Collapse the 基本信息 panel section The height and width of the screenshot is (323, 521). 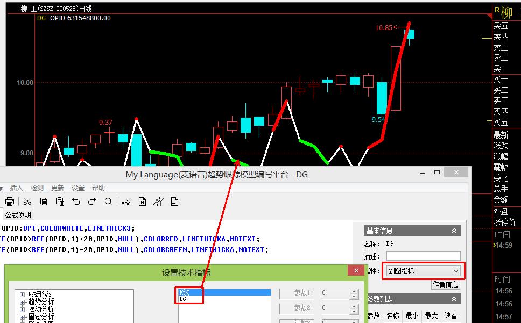click(454, 231)
